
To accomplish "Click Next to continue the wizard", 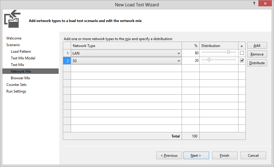I will [196, 156].
